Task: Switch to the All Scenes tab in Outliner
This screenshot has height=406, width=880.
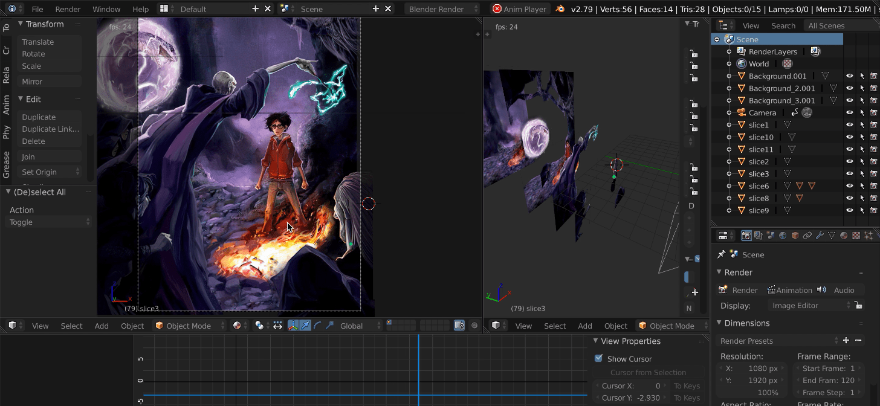Action: [826, 25]
